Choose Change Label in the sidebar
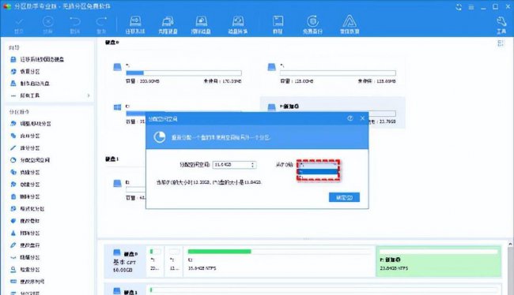 (x=25, y=221)
